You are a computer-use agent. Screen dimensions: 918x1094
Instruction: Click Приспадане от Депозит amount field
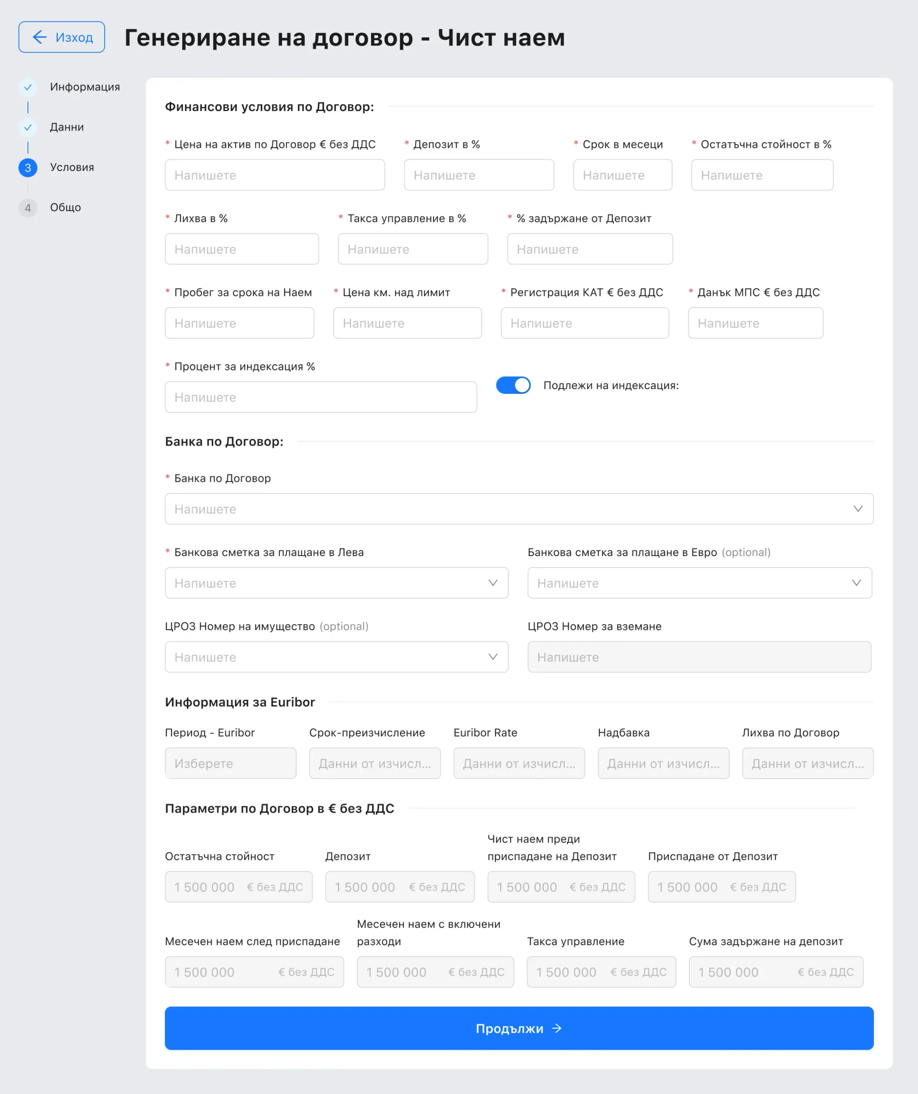click(x=721, y=886)
